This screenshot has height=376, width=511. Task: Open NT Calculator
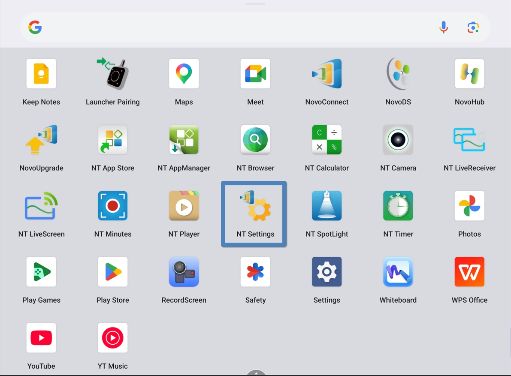coord(327,140)
